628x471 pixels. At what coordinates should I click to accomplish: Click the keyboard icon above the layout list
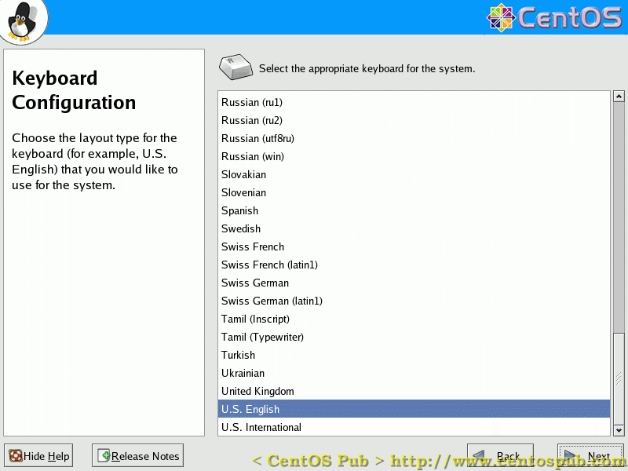pos(235,67)
